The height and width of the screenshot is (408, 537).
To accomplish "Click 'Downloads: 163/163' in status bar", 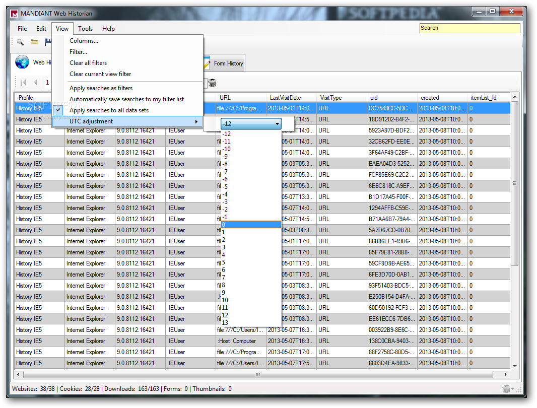I will pyautogui.click(x=131, y=389).
